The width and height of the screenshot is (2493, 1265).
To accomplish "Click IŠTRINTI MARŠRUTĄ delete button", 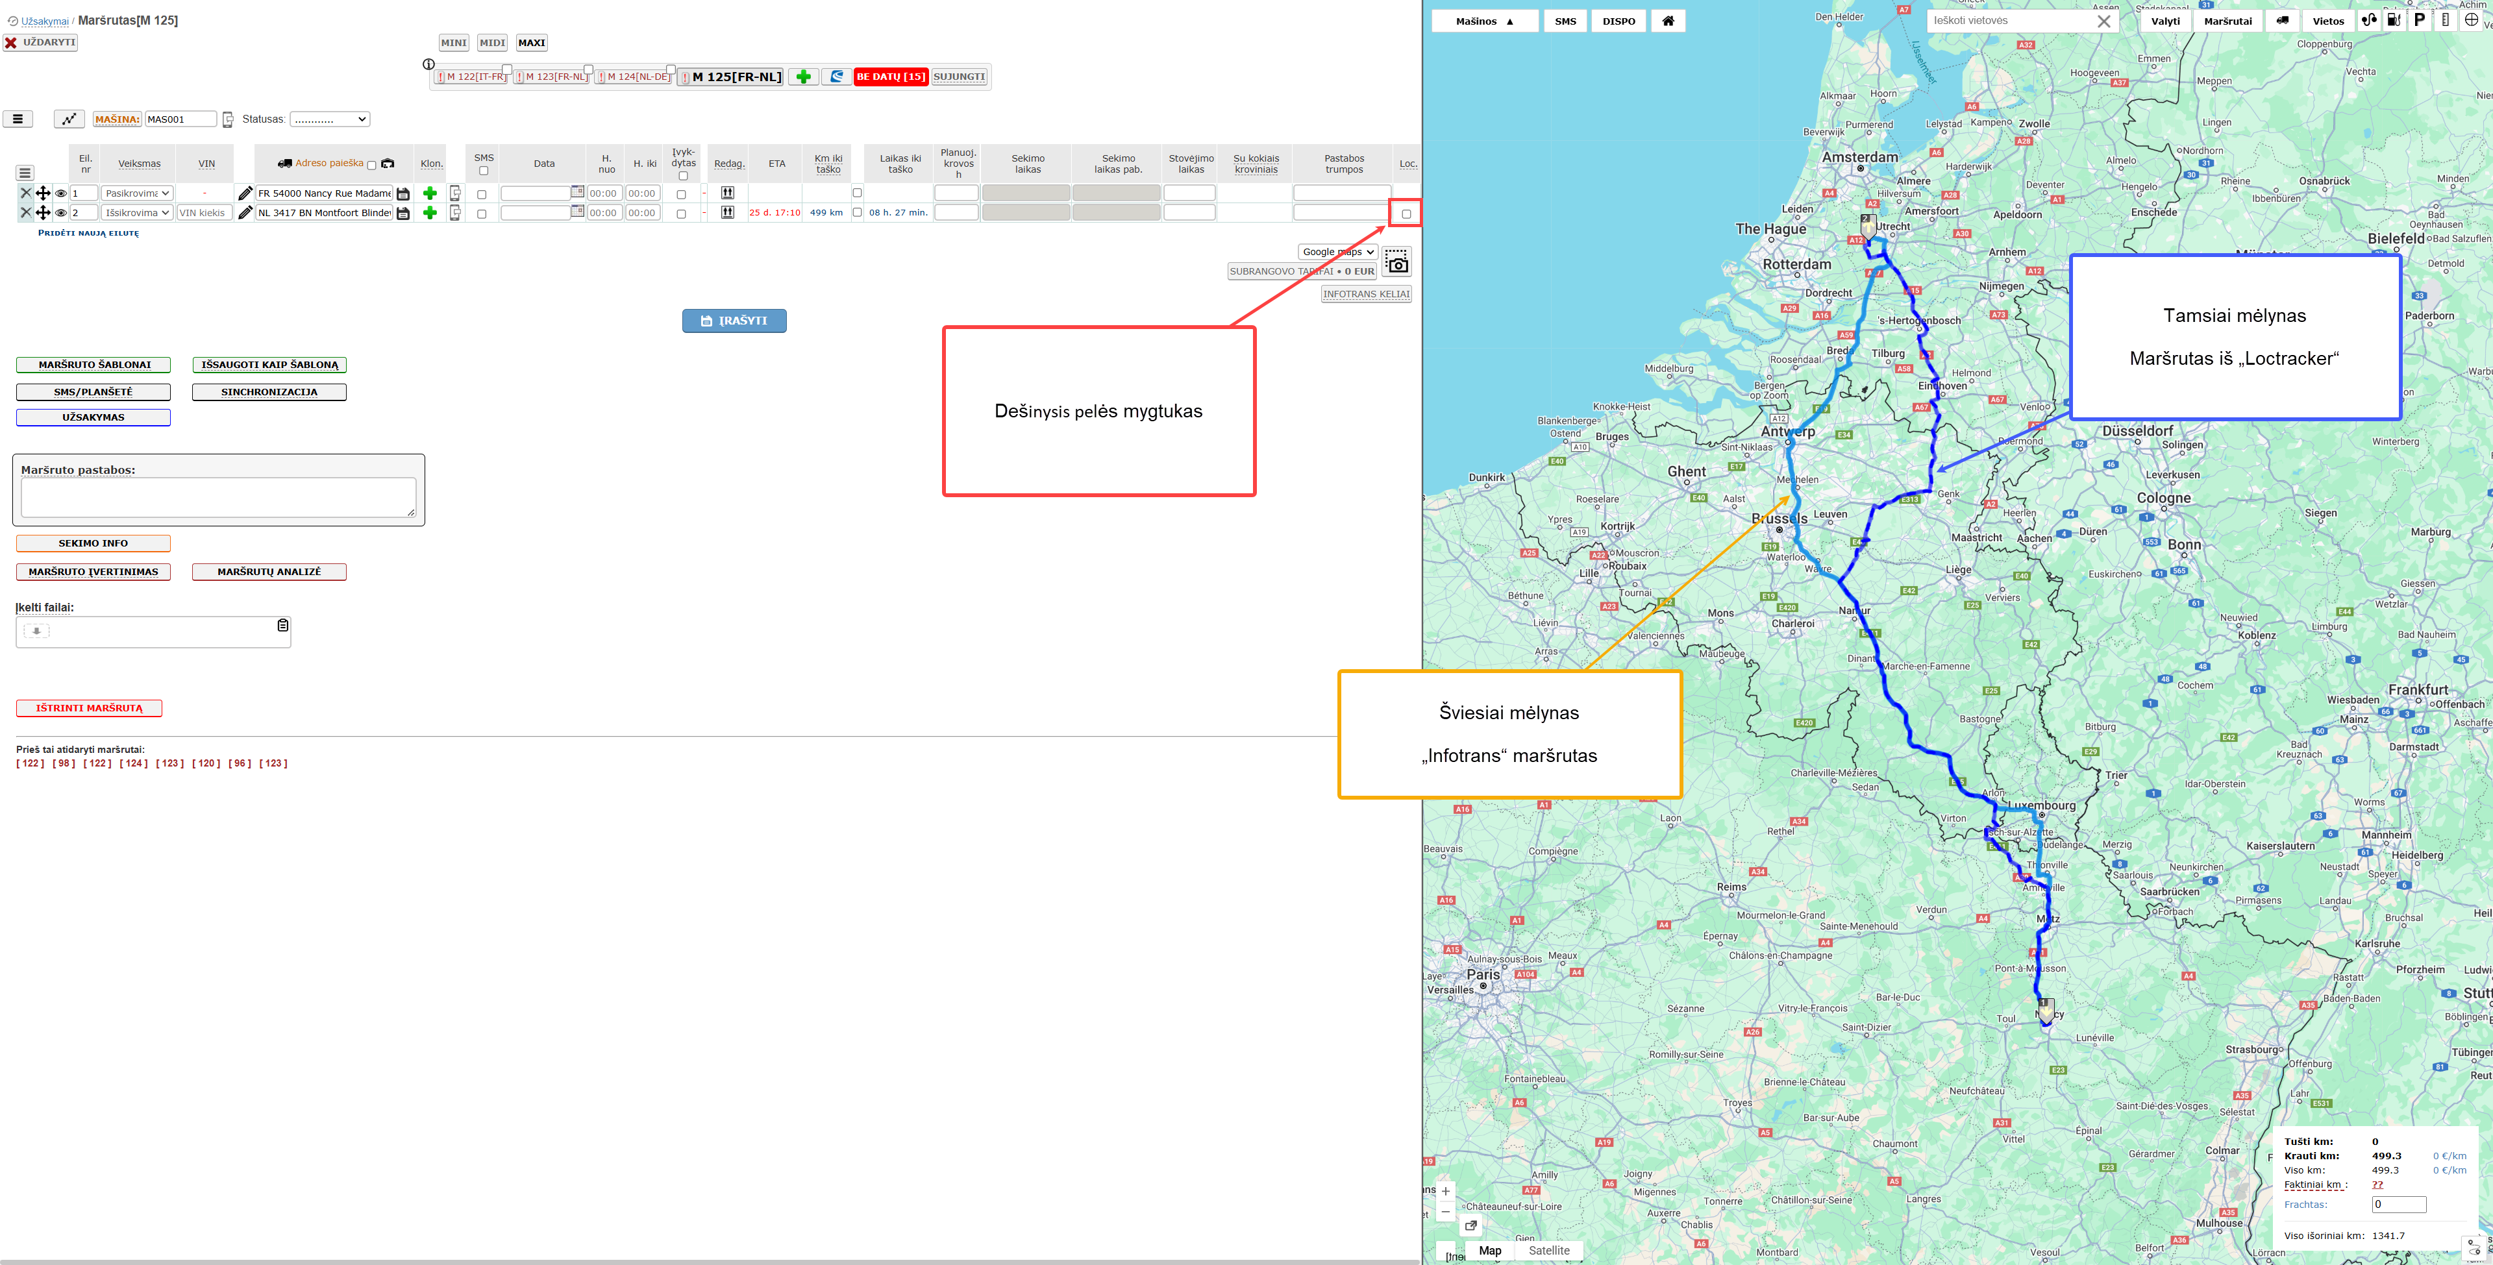I will click(x=89, y=709).
